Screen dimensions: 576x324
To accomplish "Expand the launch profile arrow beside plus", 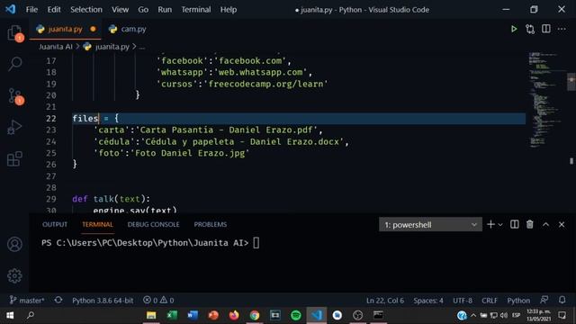I will pyautogui.click(x=500, y=225).
